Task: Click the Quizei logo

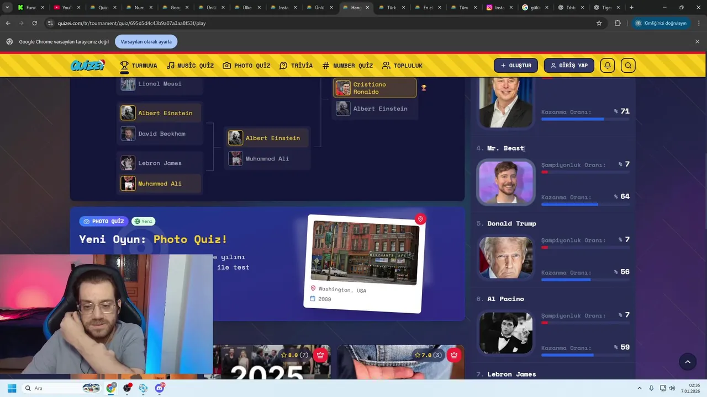Action: [87, 66]
